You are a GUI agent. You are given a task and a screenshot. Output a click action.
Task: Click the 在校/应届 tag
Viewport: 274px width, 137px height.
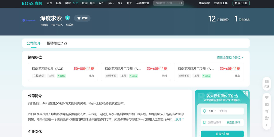[x=39, y=76]
